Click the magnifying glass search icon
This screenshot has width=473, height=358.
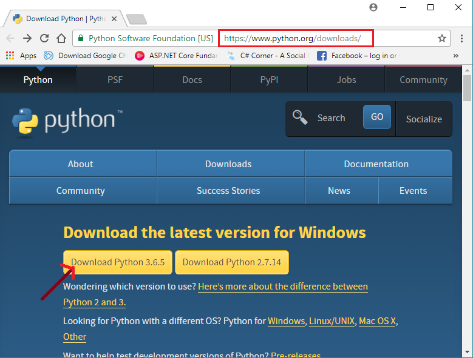300,118
